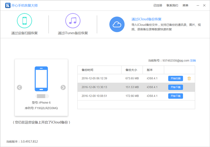Log out with the 注销 link

(x=193, y=60)
